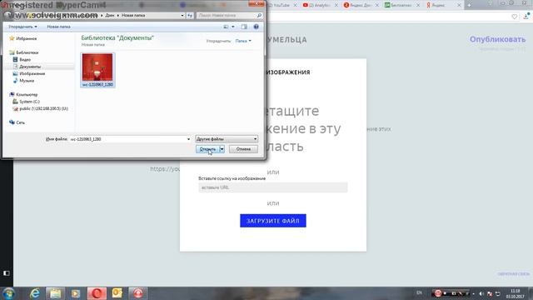This screenshot has height=300, width=533.
Task: Open the Упорядочить toolbar menu
Action: (x=22, y=27)
